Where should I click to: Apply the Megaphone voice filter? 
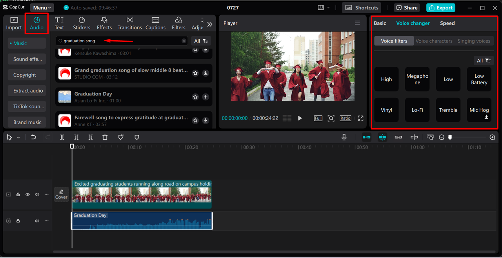click(417, 79)
